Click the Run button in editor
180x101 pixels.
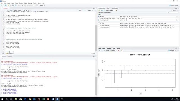pos(79,10)
